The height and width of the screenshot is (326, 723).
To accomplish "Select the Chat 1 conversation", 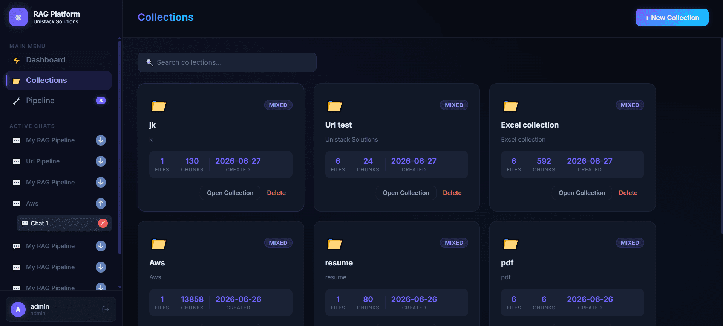I will pyautogui.click(x=64, y=223).
